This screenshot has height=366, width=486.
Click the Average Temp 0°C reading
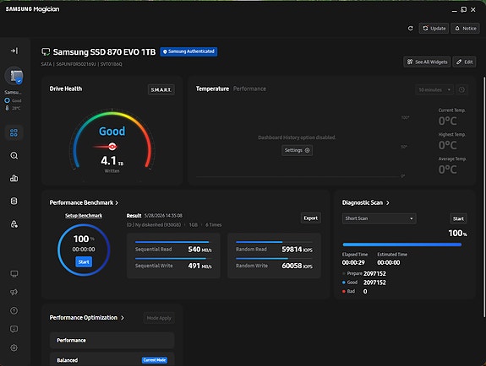pos(448,170)
